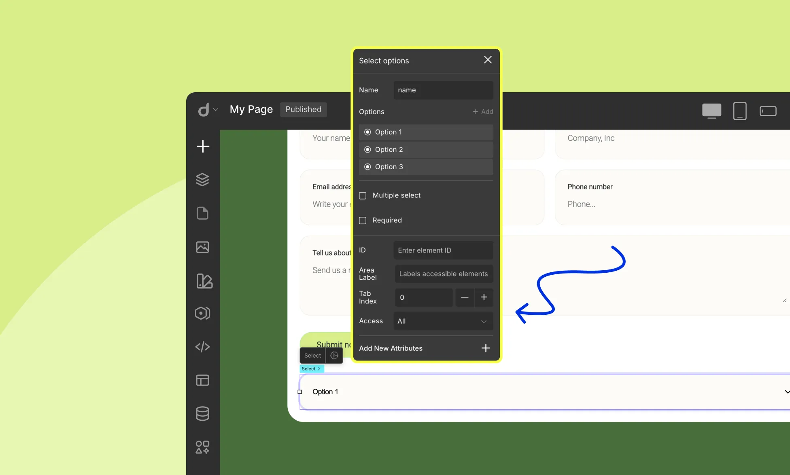This screenshot has width=790, height=475.
Task: Click the Published status badge
Action: pos(304,109)
